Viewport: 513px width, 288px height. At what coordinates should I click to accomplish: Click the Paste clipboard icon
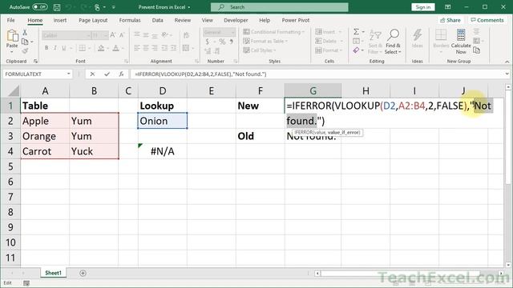coord(12,35)
